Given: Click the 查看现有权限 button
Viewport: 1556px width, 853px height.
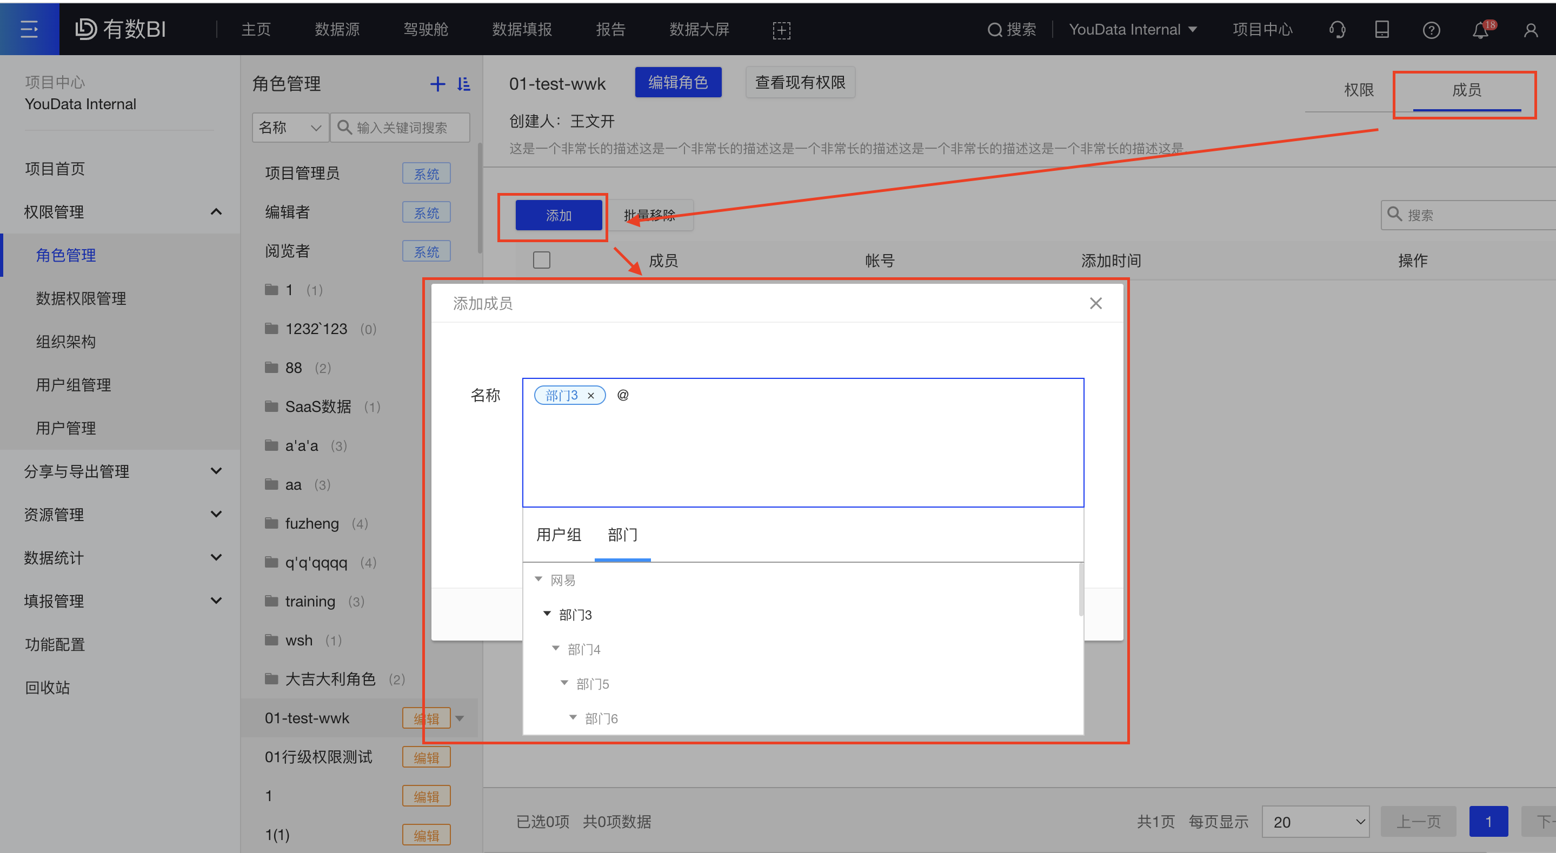Looking at the screenshot, I should coord(800,82).
